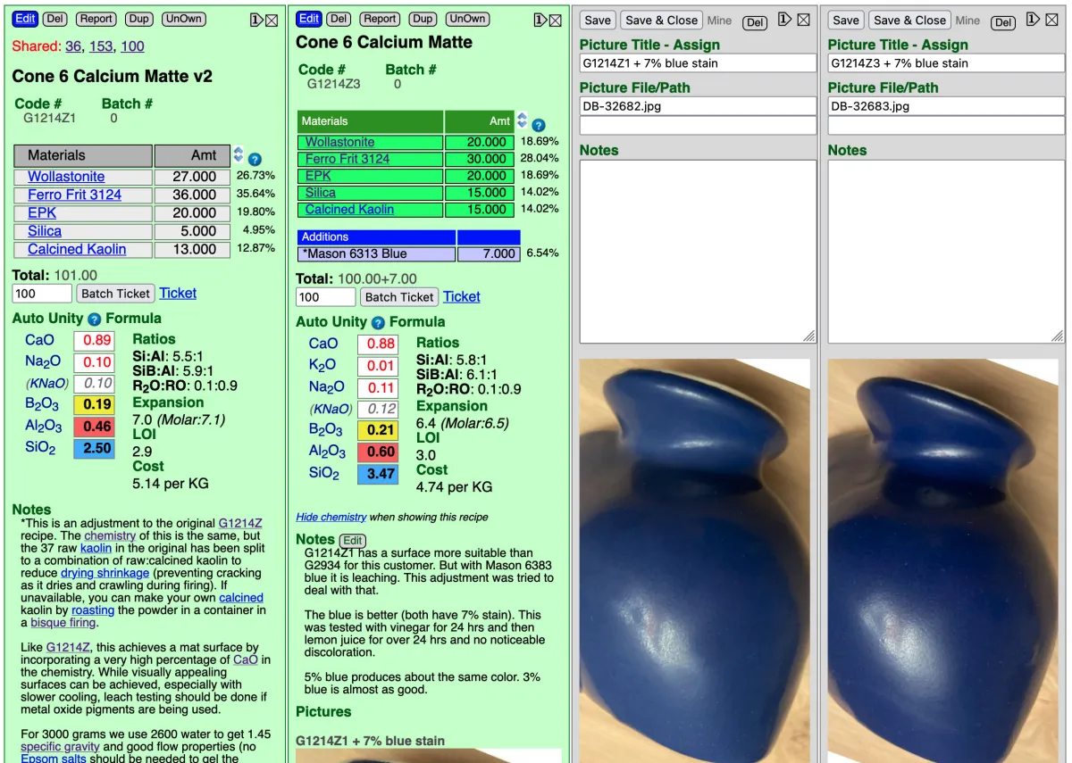
Task: Click Batch Ticket in the G1214Z3 panel
Action: pyautogui.click(x=399, y=297)
